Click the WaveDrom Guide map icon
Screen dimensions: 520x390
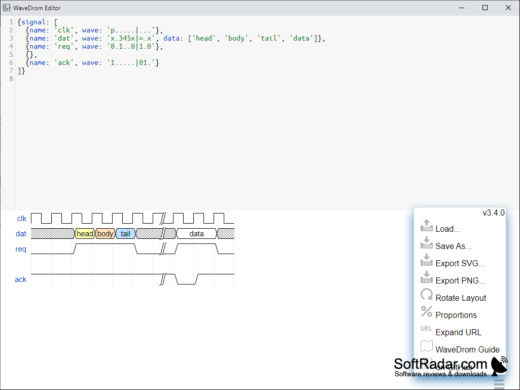pyautogui.click(x=427, y=346)
